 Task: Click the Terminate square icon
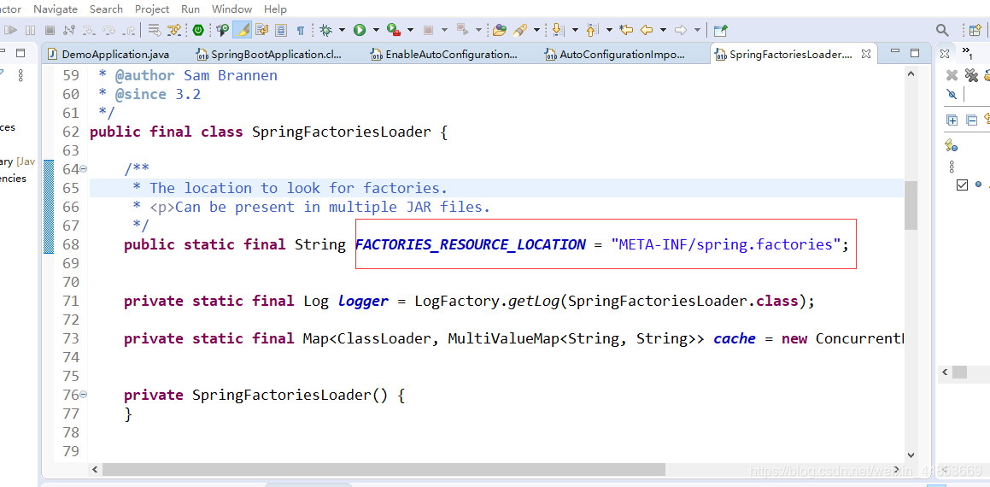point(50,30)
